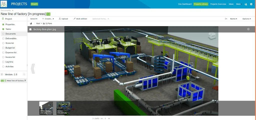Click the Version: 1.0 label
This screenshot has width=256, height=120.
pos(11,74)
